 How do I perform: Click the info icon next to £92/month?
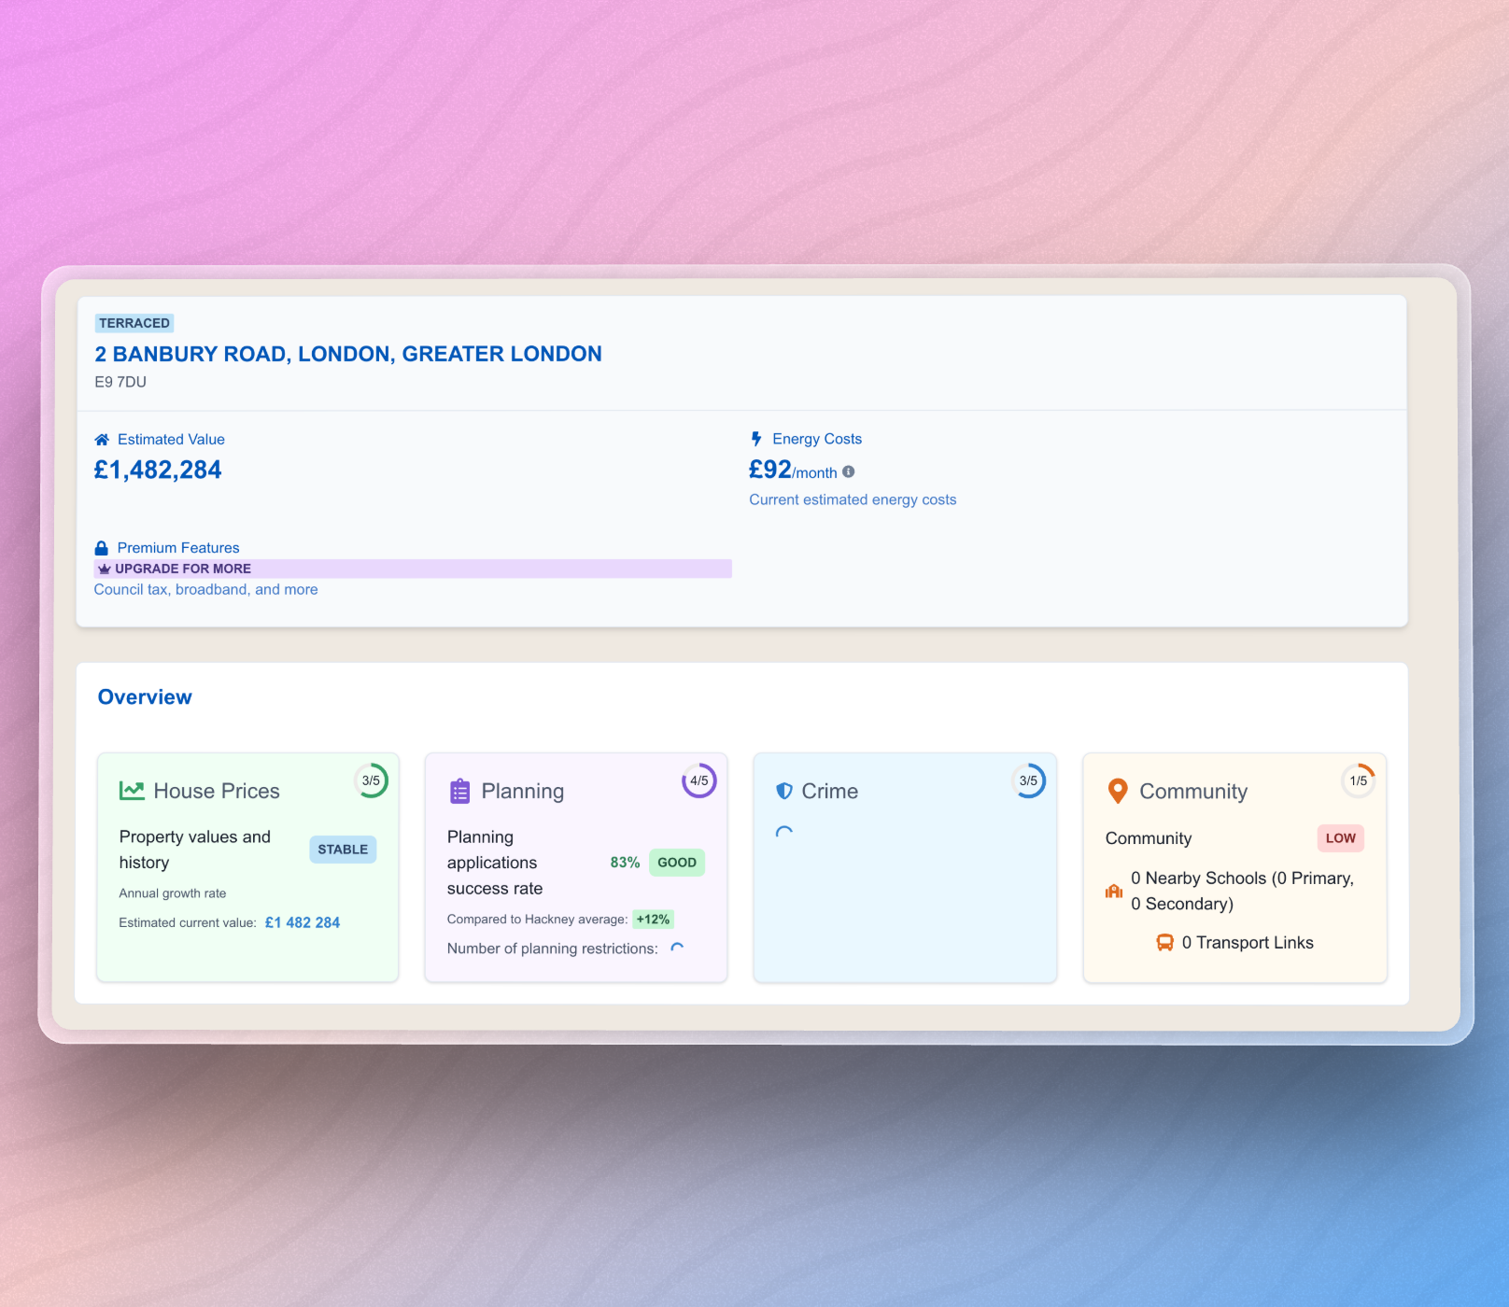pos(848,471)
